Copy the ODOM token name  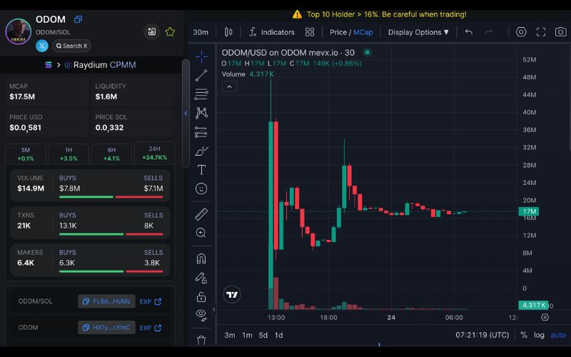(78, 19)
